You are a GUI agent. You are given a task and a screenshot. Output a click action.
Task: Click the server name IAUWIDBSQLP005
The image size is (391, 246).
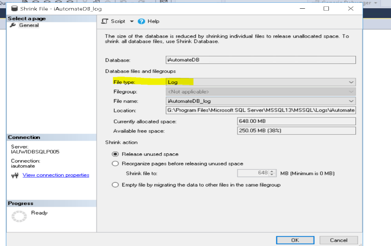[x=35, y=152]
